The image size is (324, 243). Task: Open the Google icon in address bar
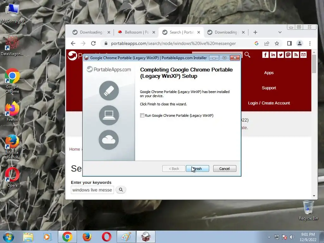click(256, 43)
